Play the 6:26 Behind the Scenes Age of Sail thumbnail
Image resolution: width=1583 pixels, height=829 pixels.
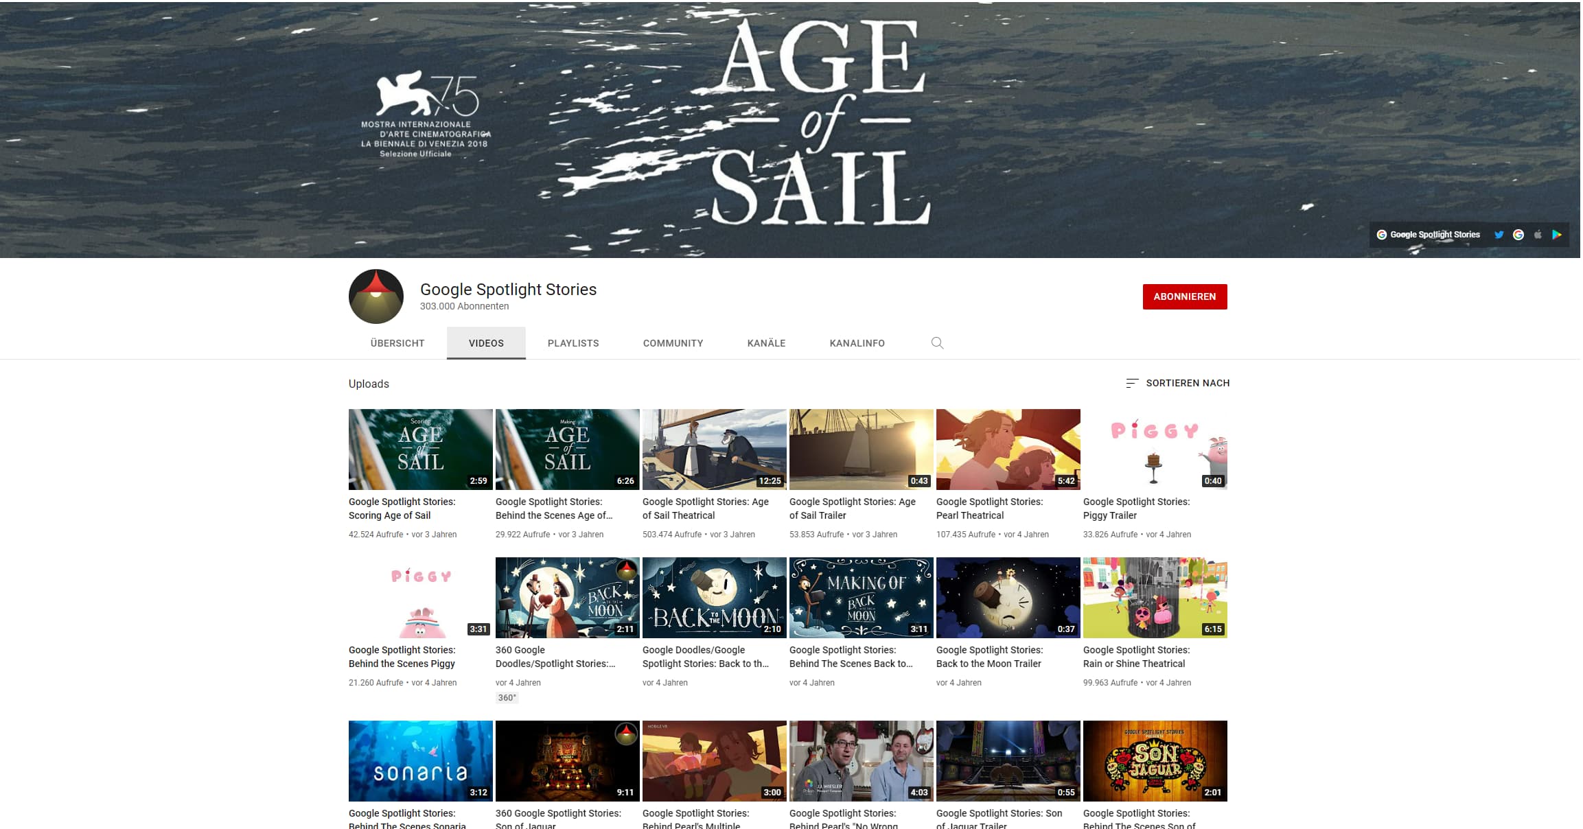(x=568, y=449)
